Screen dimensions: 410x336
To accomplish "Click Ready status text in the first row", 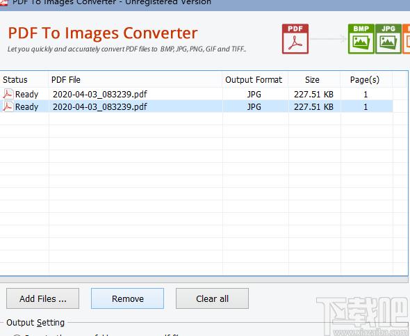I will 26,95.
